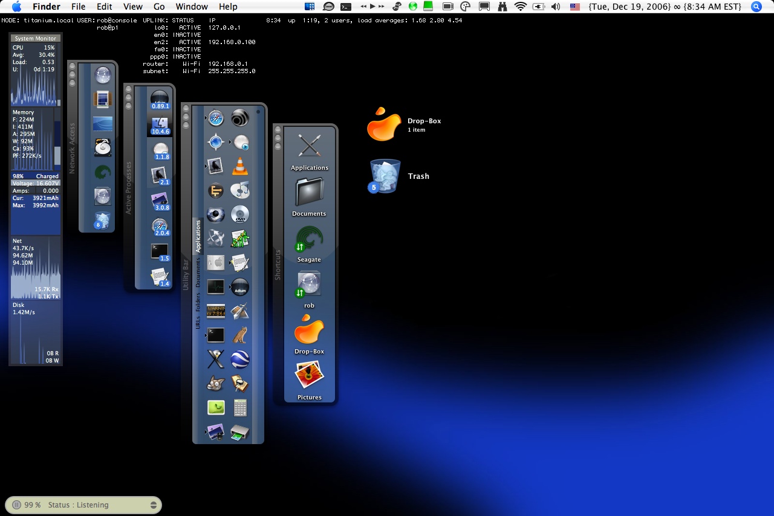Open Terminal in the Utility Bar dock
Viewport: 774px width, 516px height.
coord(216,335)
